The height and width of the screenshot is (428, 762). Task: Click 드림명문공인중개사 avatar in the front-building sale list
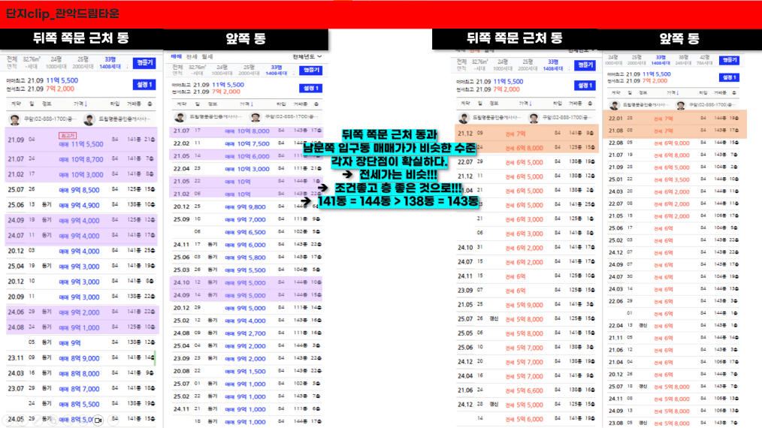pyautogui.click(x=180, y=117)
